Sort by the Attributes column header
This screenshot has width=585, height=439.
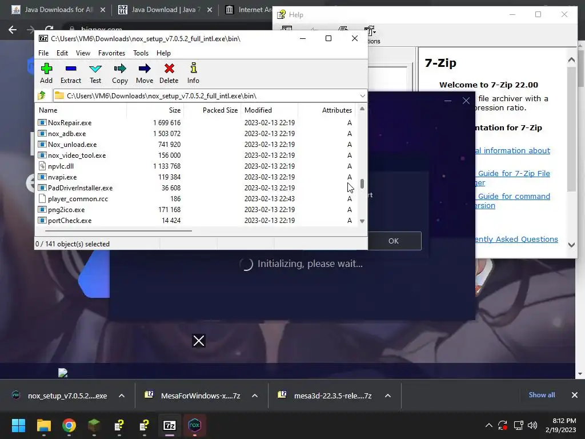pos(326,110)
